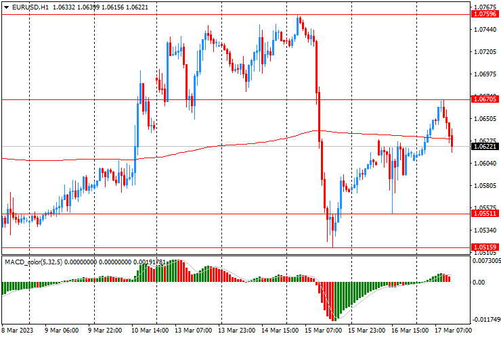
Task: Click the EURUSD,H1 symbol title
Action: pos(30,7)
